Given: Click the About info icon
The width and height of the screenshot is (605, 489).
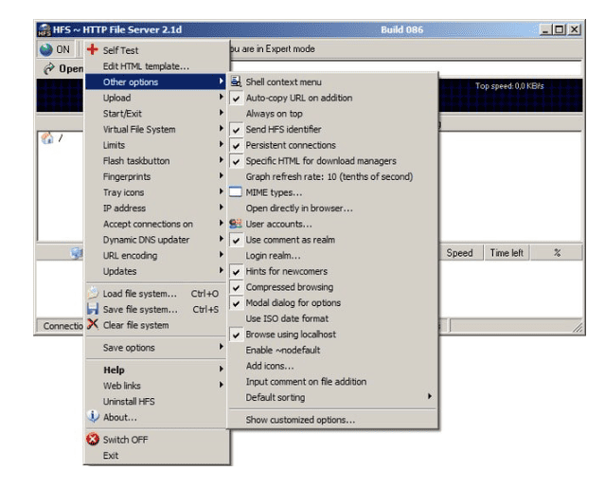Looking at the screenshot, I should pos(93,416).
